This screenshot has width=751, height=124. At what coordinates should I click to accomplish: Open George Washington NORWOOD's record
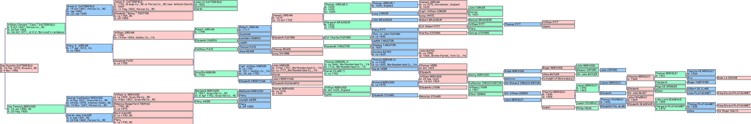pos(89,102)
